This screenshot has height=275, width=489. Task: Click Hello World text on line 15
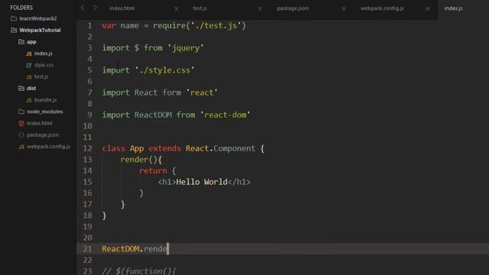click(x=202, y=182)
